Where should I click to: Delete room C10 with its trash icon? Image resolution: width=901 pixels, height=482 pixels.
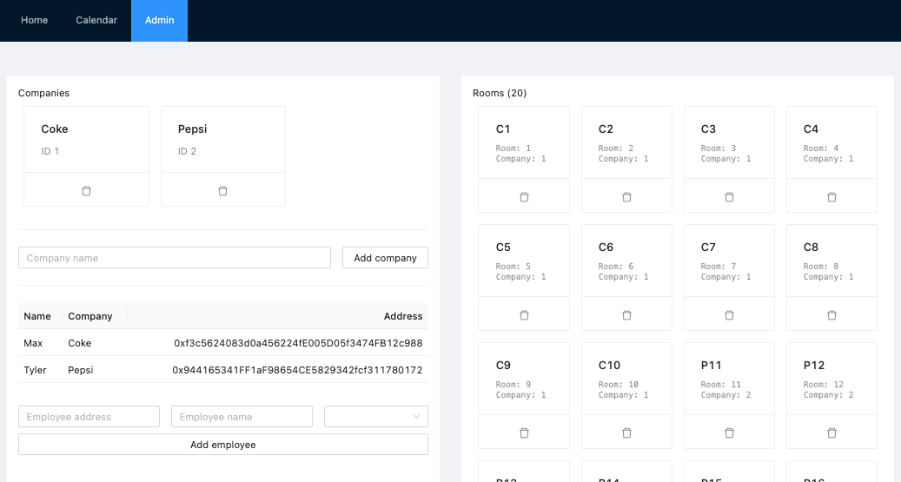627,433
